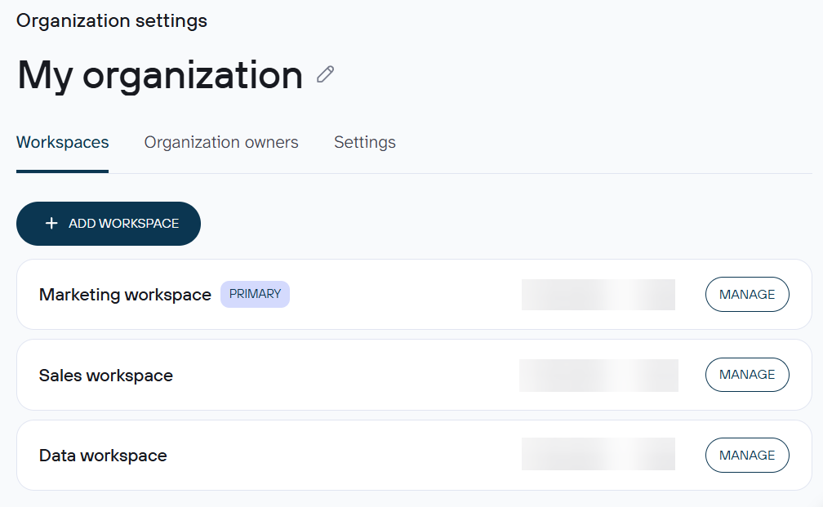Click MANAGE for the Data workspace
Viewport: 823px width, 507px height.
[746, 455]
